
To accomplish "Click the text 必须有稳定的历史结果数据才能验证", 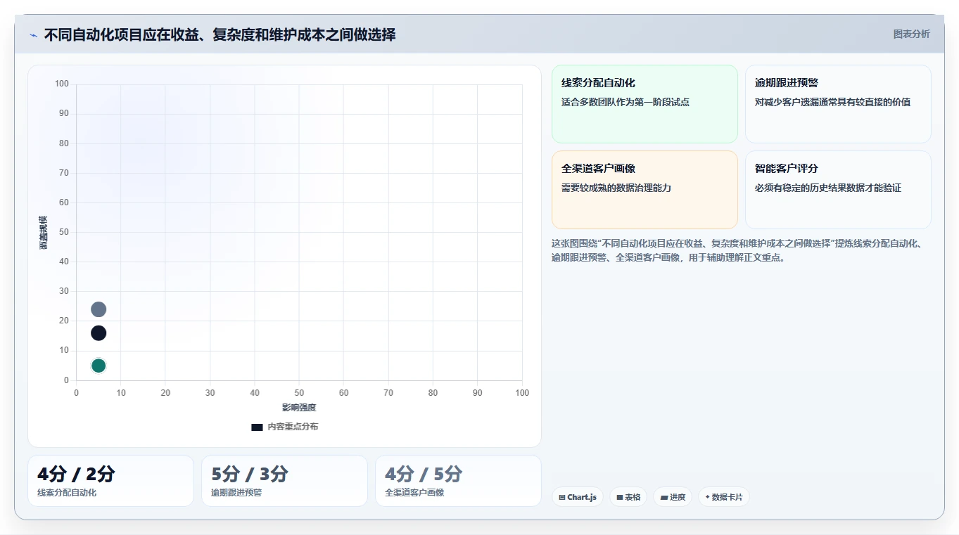I will (x=828, y=188).
